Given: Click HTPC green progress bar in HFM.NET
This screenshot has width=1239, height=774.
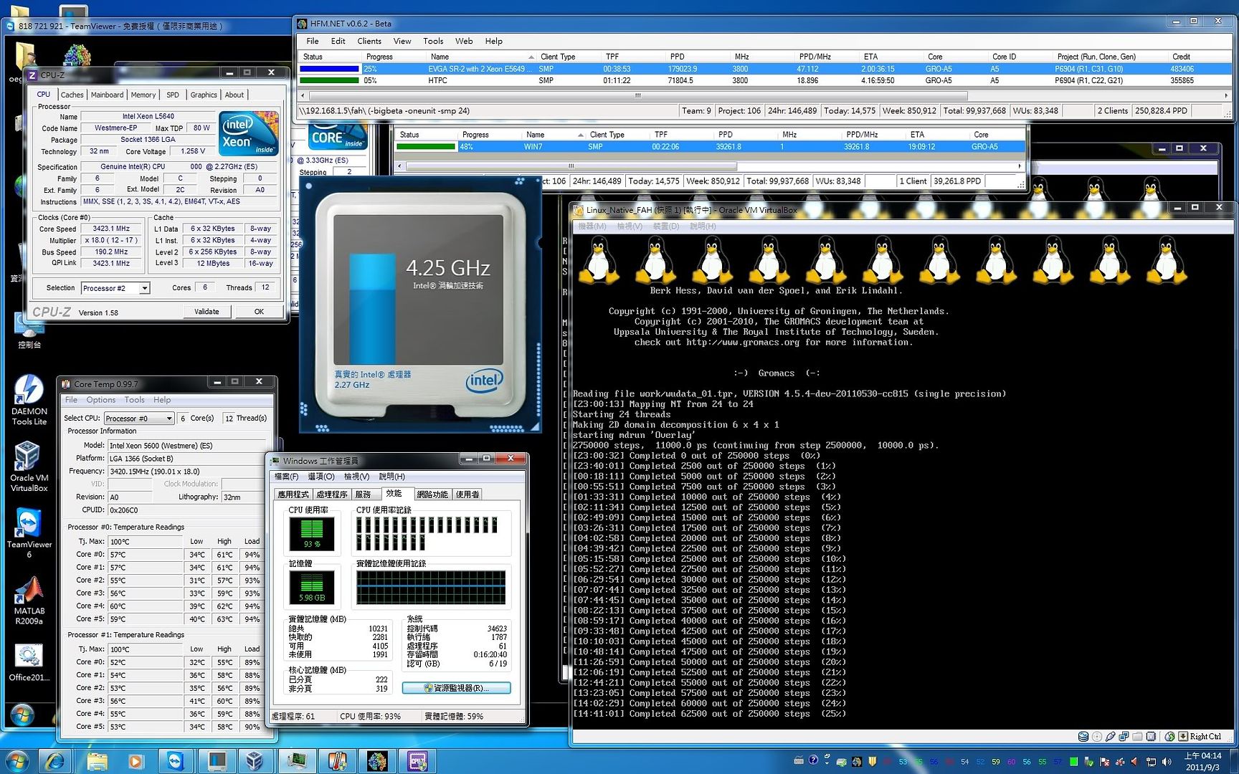Looking at the screenshot, I should point(329,80).
